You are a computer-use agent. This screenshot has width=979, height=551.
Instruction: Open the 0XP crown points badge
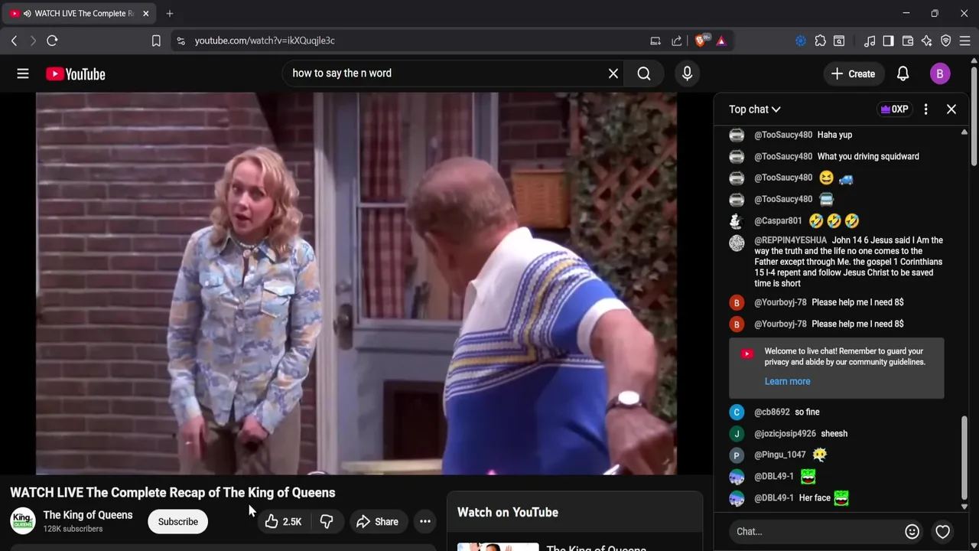click(x=894, y=109)
